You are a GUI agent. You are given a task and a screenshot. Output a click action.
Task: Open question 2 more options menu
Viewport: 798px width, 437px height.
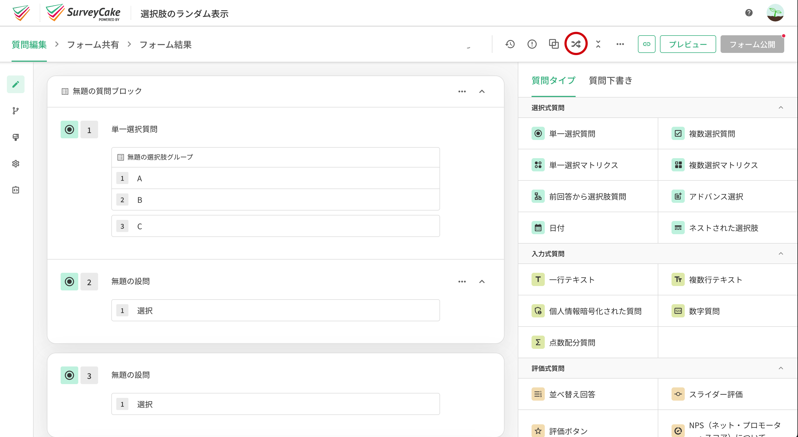tap(462, 282)
